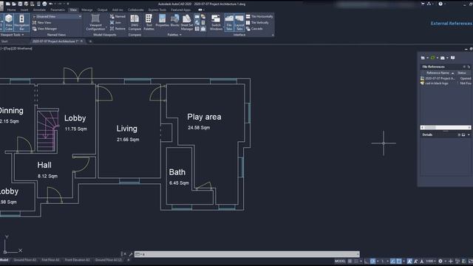The image size is (473, 266).
Task: Open the Refresh icon's dropdown arrow
Action: click(437, 58)
